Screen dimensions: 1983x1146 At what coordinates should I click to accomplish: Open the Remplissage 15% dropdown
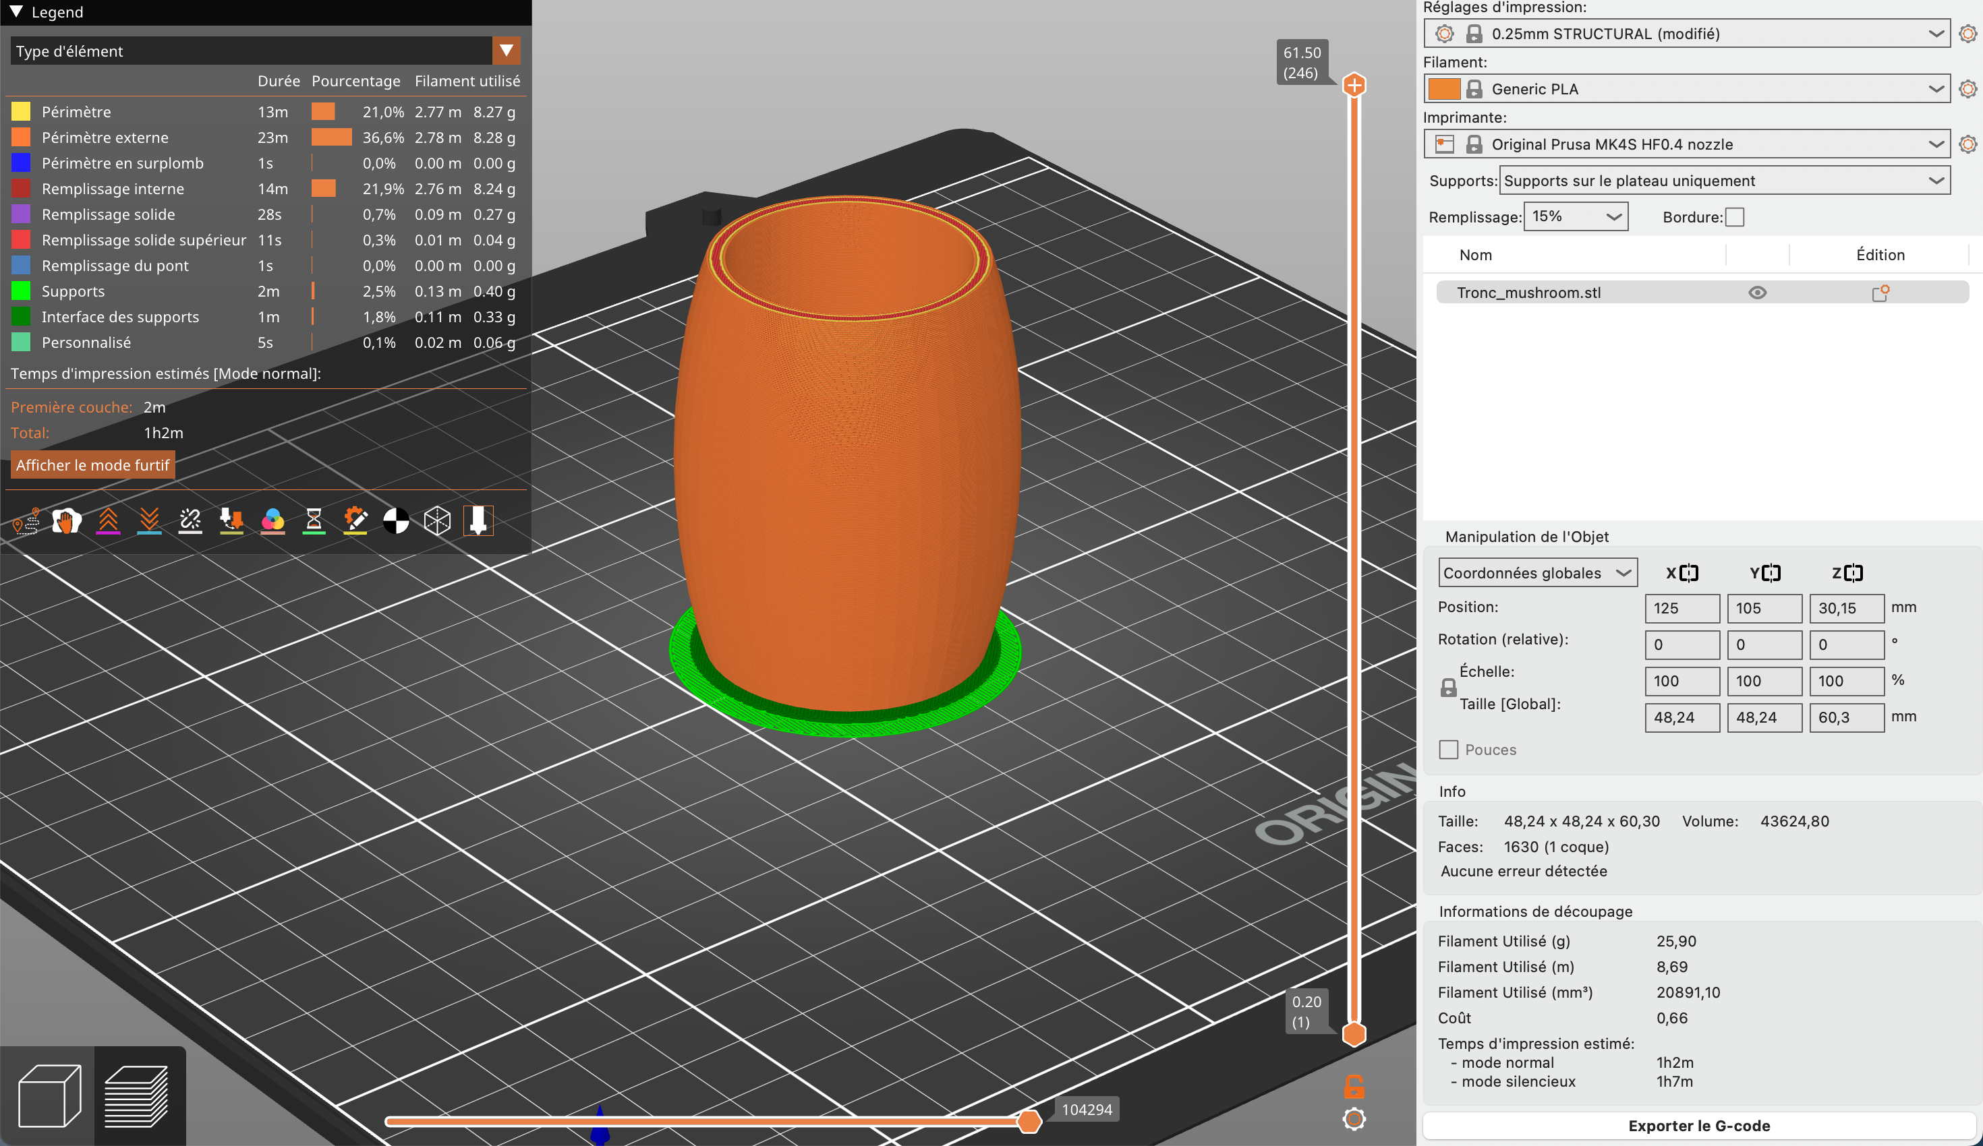coord(1576,216)
